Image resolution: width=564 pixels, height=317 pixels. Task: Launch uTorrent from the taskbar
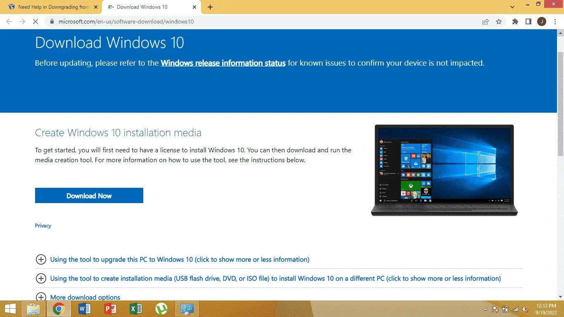pos(161,309)
